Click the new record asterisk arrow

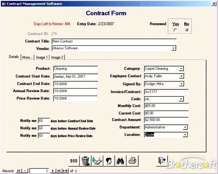click(x=65, y=171)
